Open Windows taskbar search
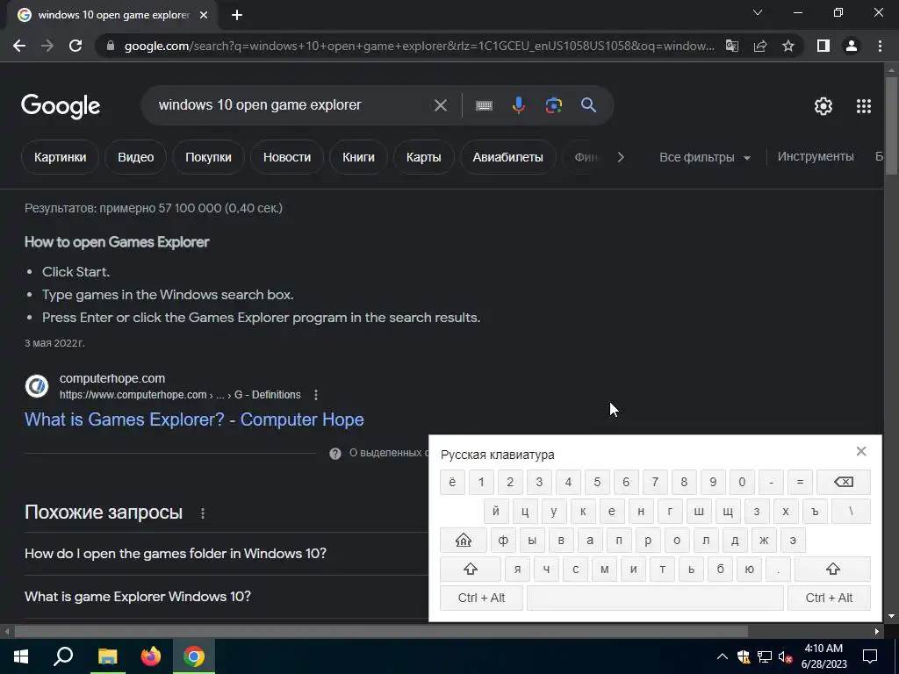Image resolution: width=899 pixels, height=674 pixels. coord(63,656)
